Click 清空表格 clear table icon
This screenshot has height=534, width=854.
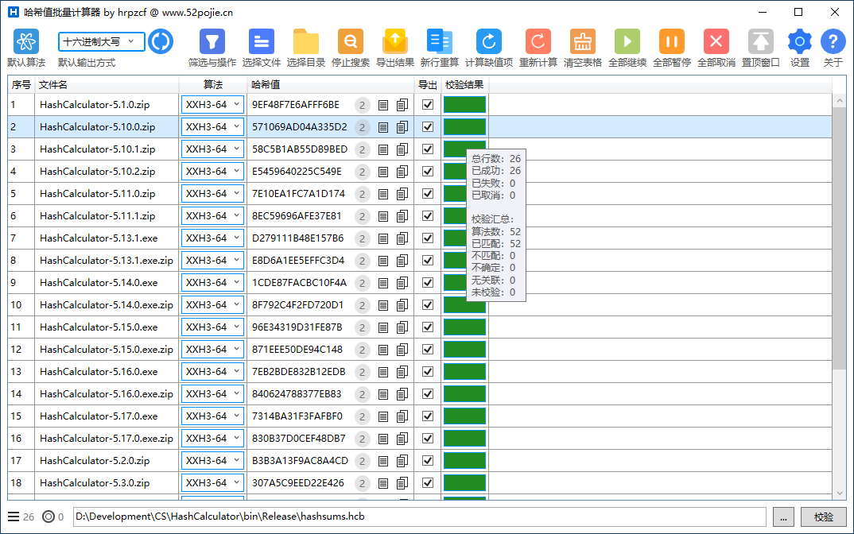[x=583, y=42]
